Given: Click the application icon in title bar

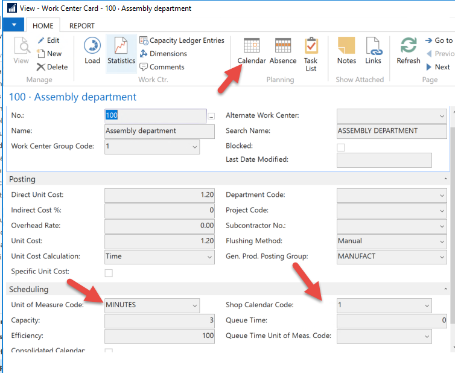Looking at the screenshot, I should click(11, 8).
